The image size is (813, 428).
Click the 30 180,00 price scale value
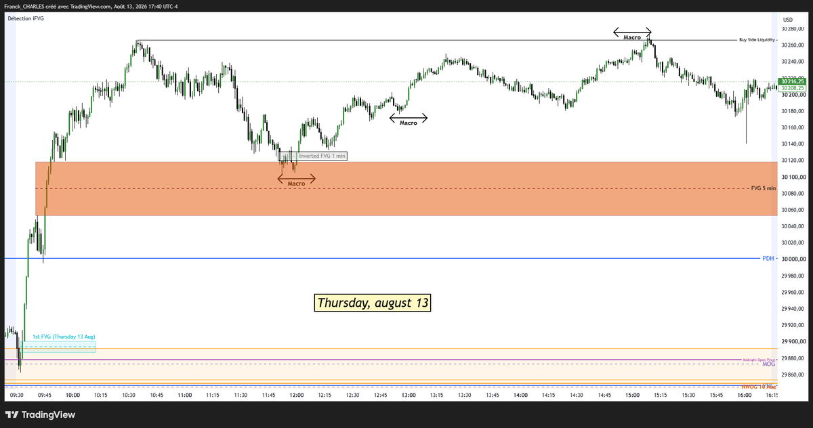pyautogui.click(x=793, y=111)
